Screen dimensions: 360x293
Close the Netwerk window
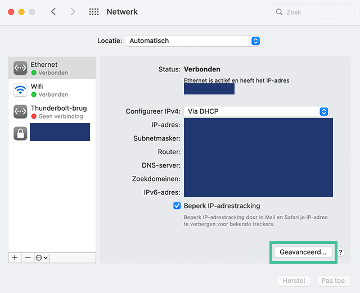click(11, 12)
